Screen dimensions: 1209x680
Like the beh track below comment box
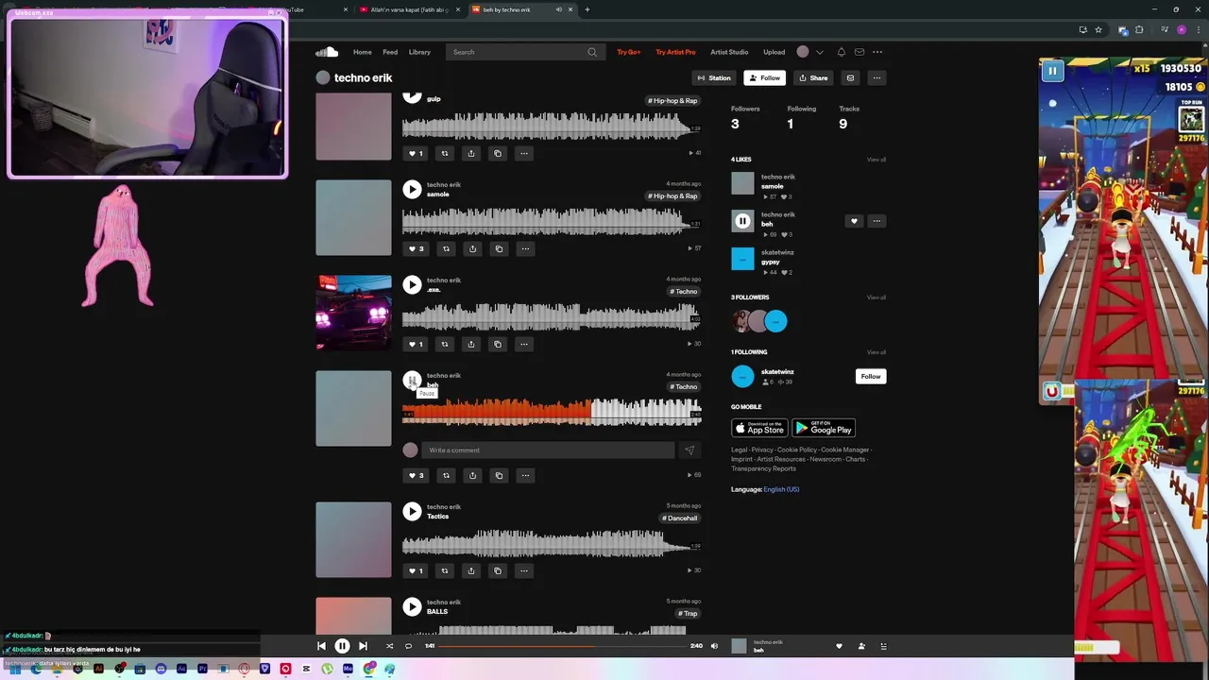(416, 475)
